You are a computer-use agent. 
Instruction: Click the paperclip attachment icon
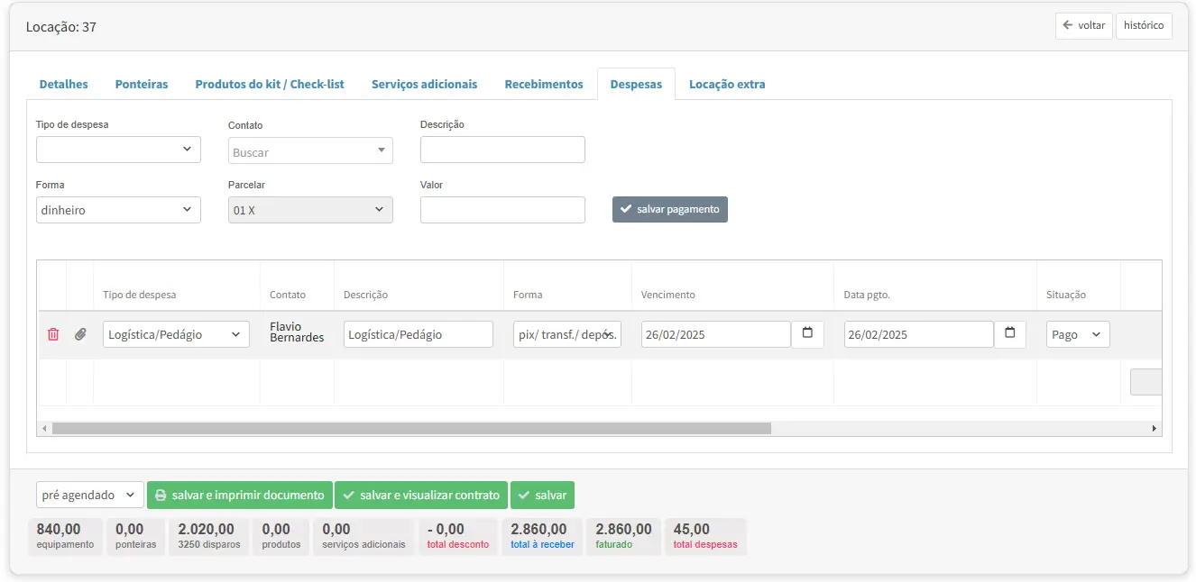pos(80,334)
